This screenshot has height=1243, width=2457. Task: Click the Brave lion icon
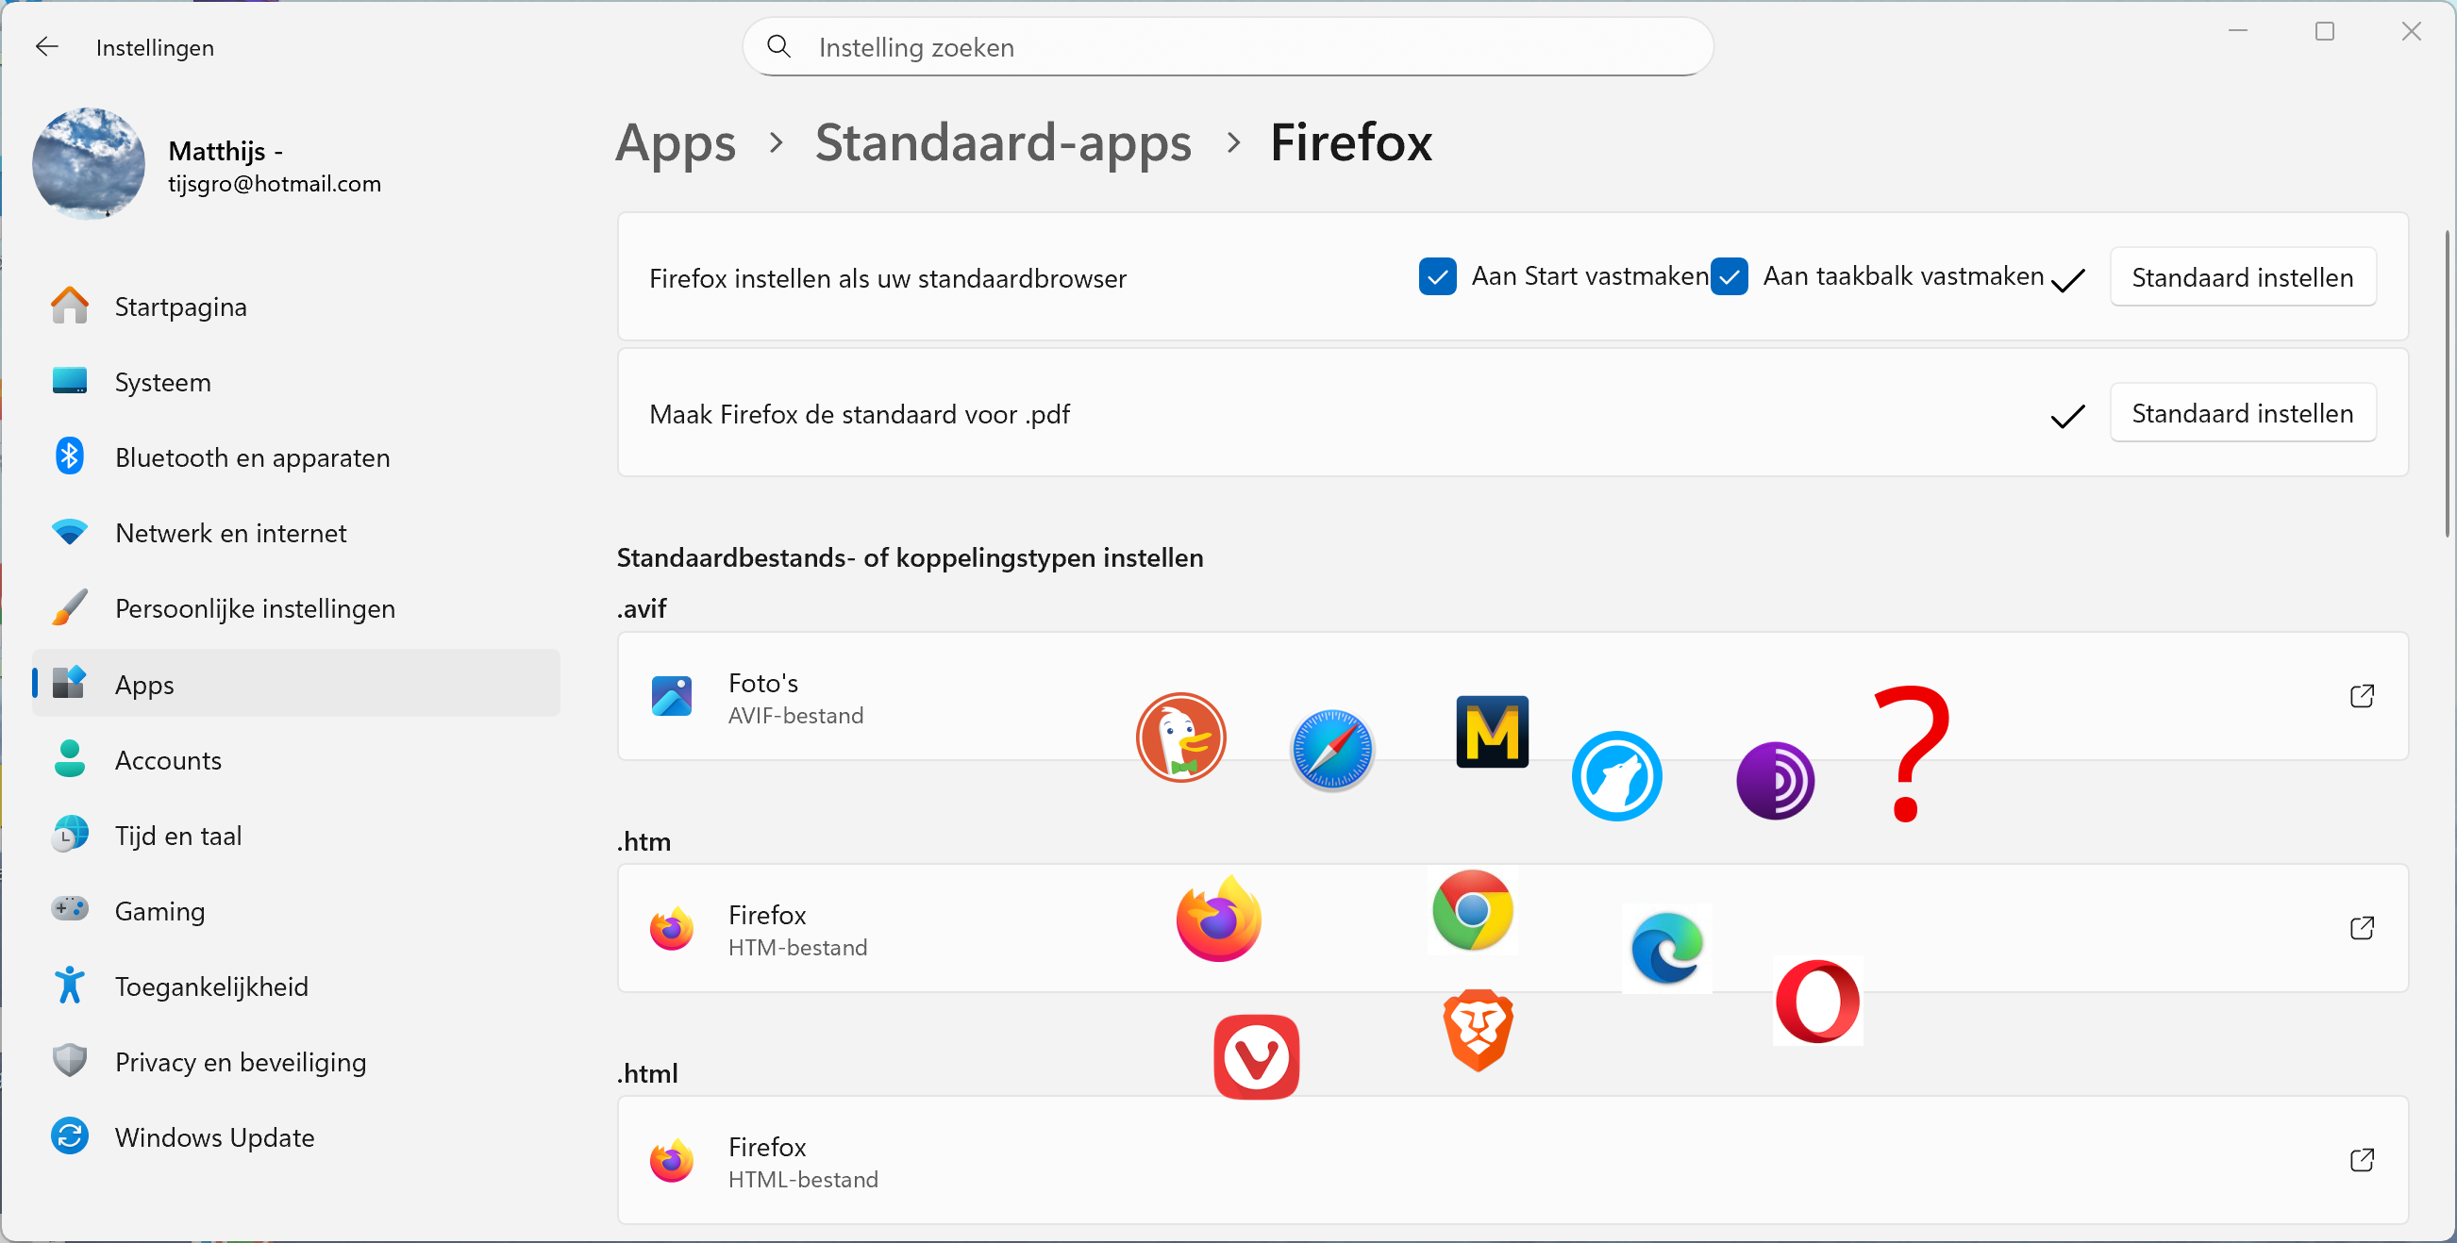[x=1478, y=1030]
